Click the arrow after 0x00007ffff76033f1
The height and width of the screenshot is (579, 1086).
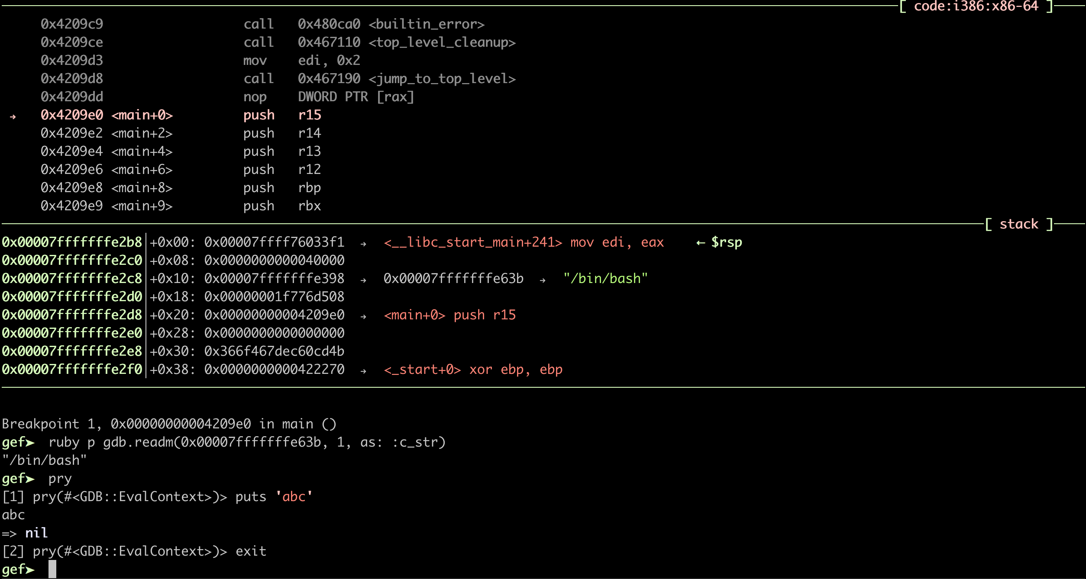(x=363, y=244)
